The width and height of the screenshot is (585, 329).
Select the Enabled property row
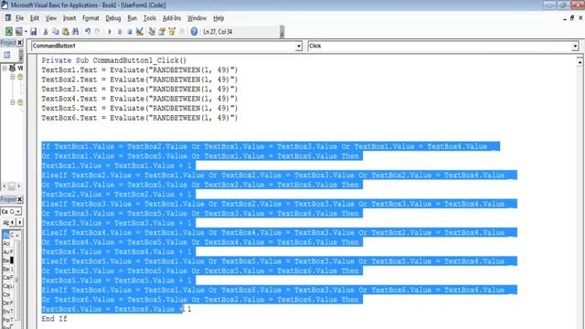pos(8,312)
